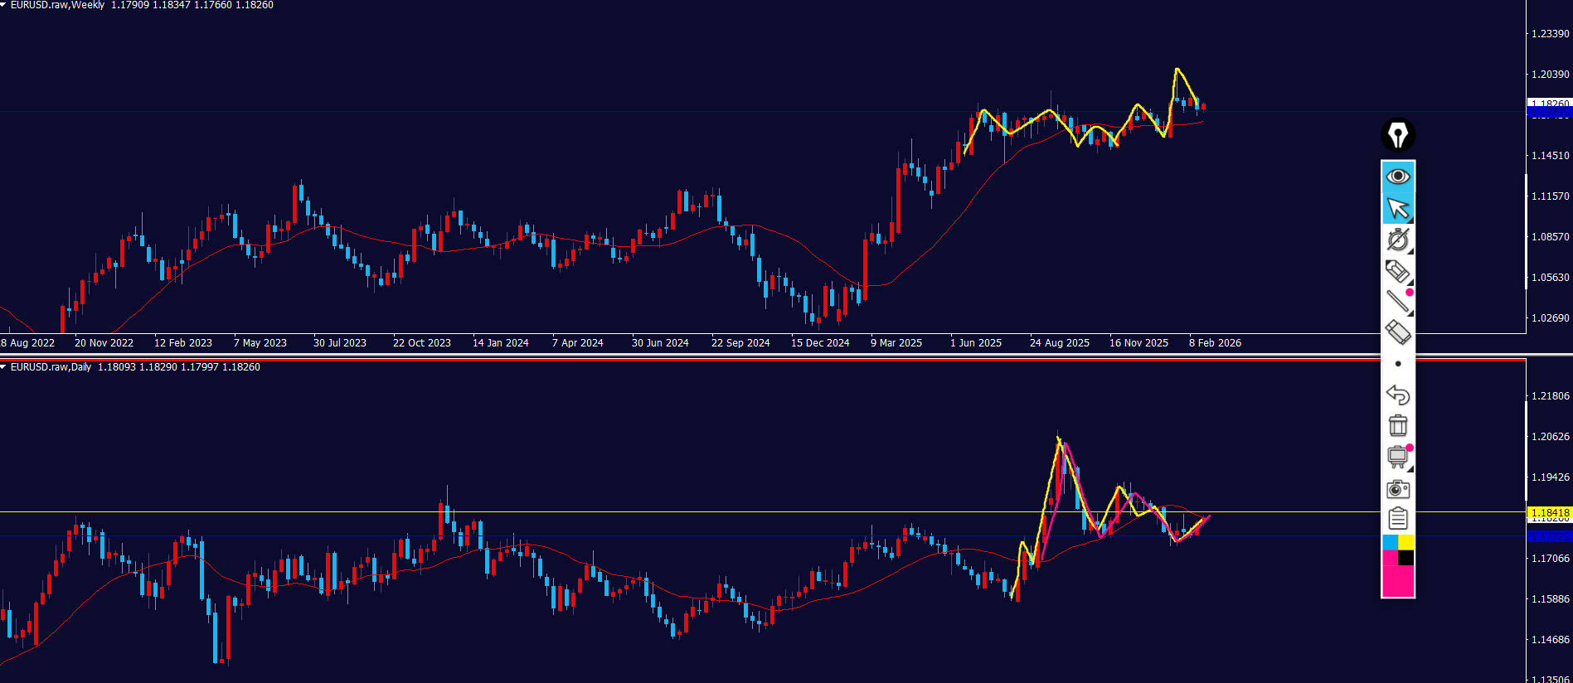
Task: Expand the triangle beside EURUSD.raw,Weekly
Action: tap(4, 5)
